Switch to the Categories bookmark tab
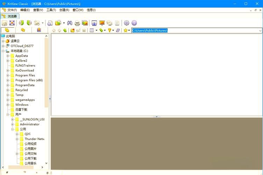Viewport: 263px width, 175px height. pyautogui.click(x=39, y=30)
